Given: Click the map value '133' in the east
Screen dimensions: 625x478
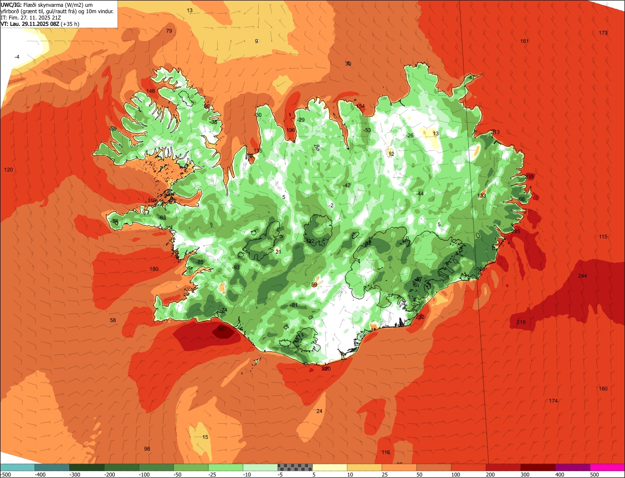Looking at the screenshot, I should pos(481,196).
